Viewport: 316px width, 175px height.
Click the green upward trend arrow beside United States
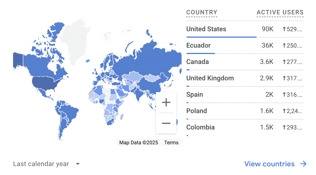pos(284,29)
